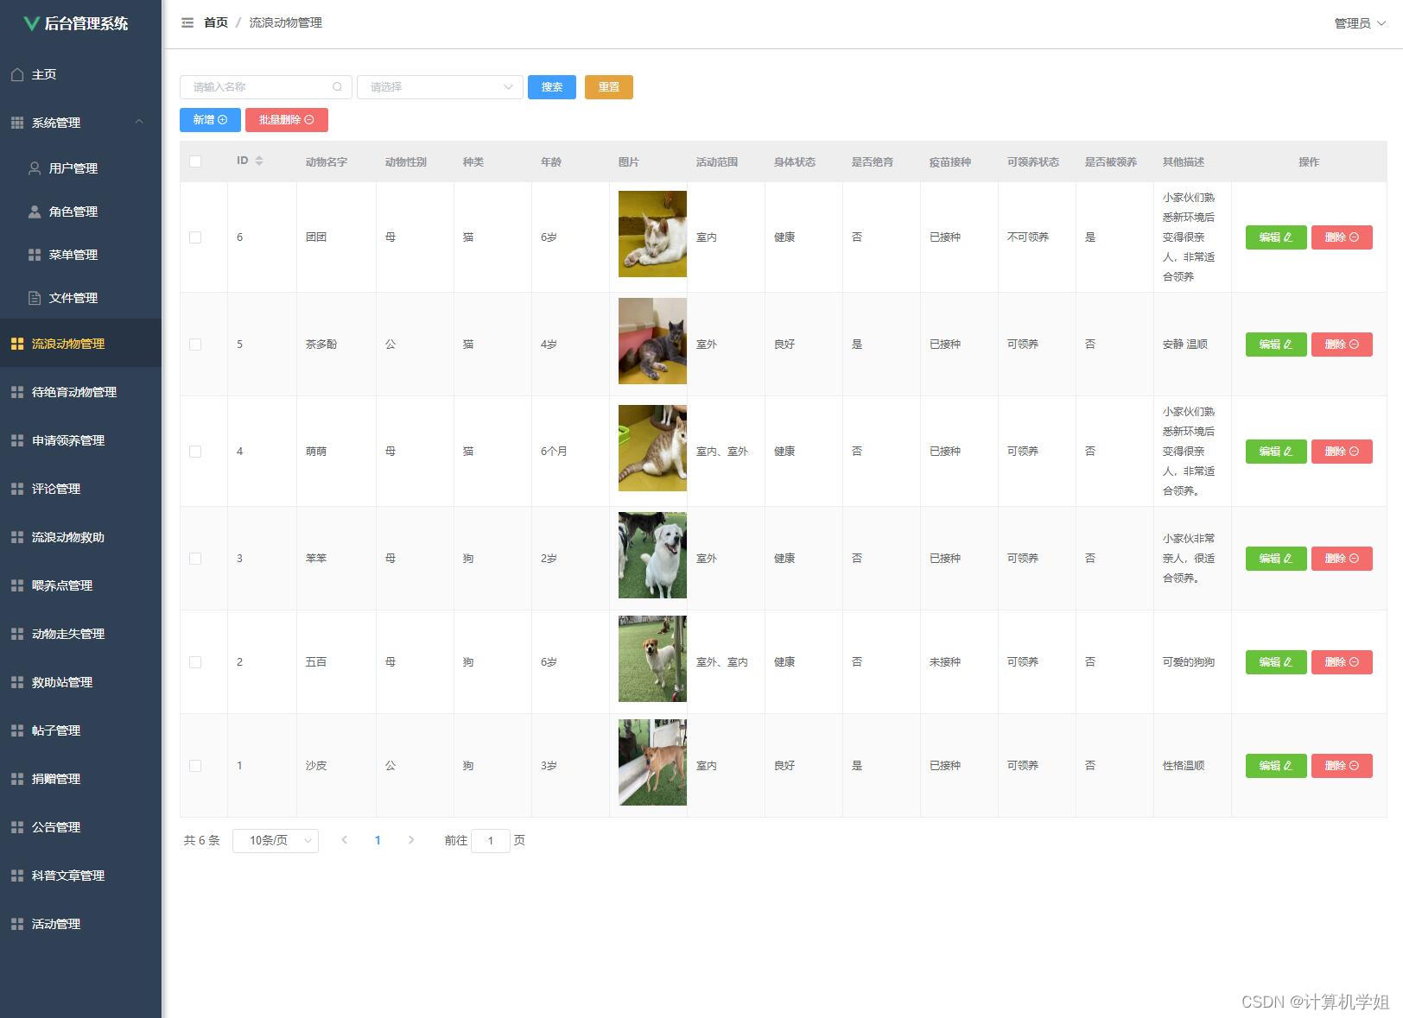Image resolution: width=1403 pixels, height=1018 pixels.
Task: Select the checkbox for row 萌萌
Action: [195, 452]
